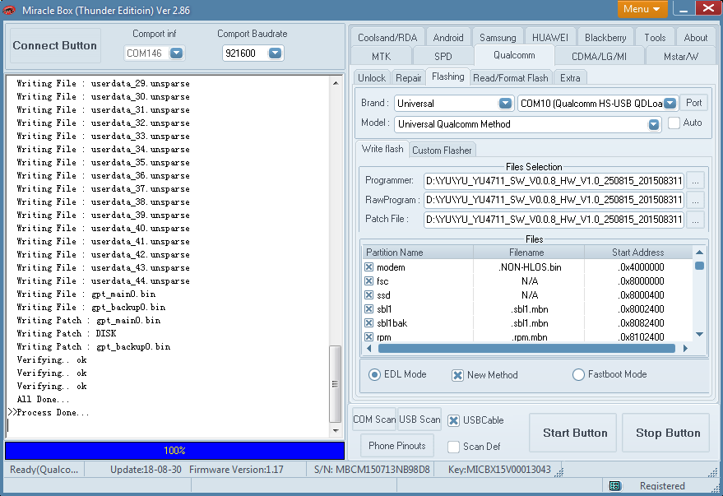Enable the Auto checkbox
This screenshot has height=496, width=723.
pyautogui.click(x=674, y=123)
